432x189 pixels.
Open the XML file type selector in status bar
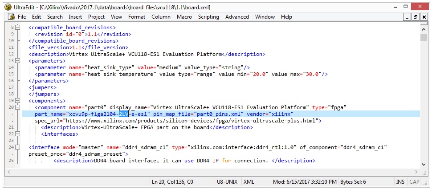250,182
